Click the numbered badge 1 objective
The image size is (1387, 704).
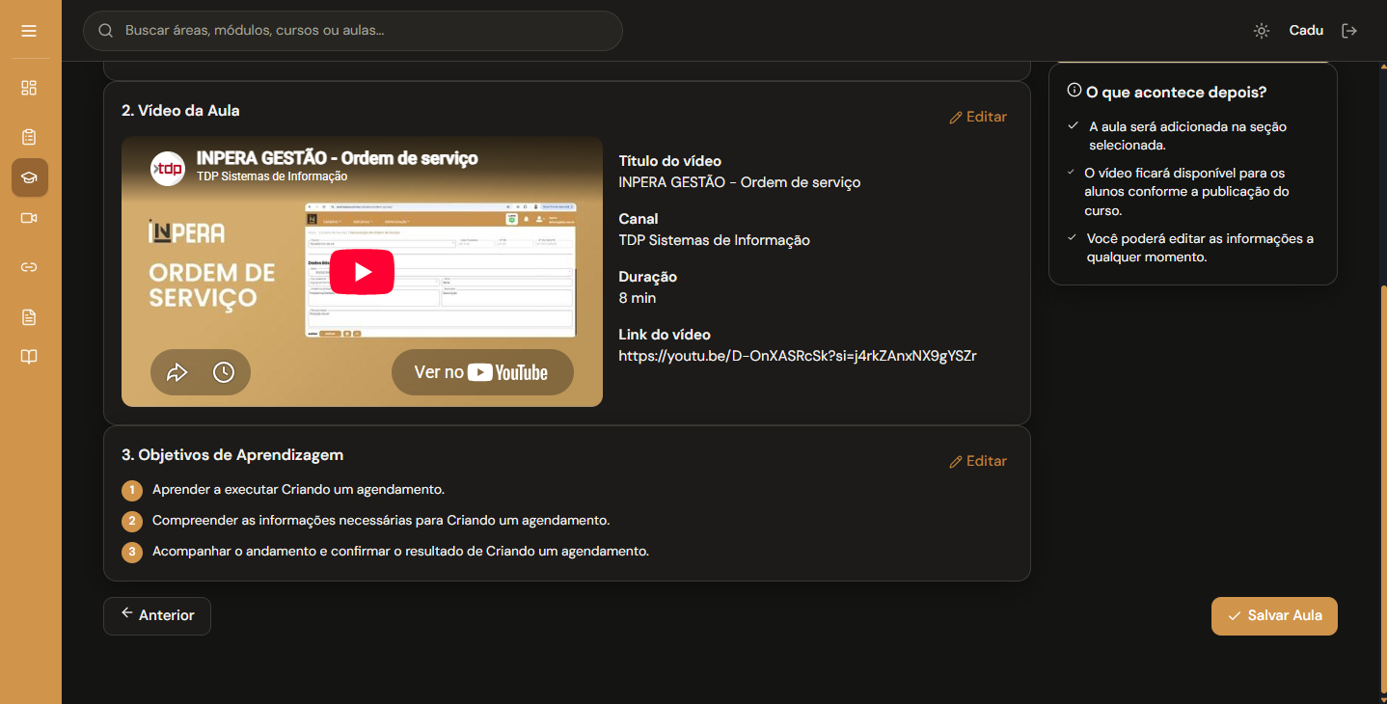(x=132, y=491)
